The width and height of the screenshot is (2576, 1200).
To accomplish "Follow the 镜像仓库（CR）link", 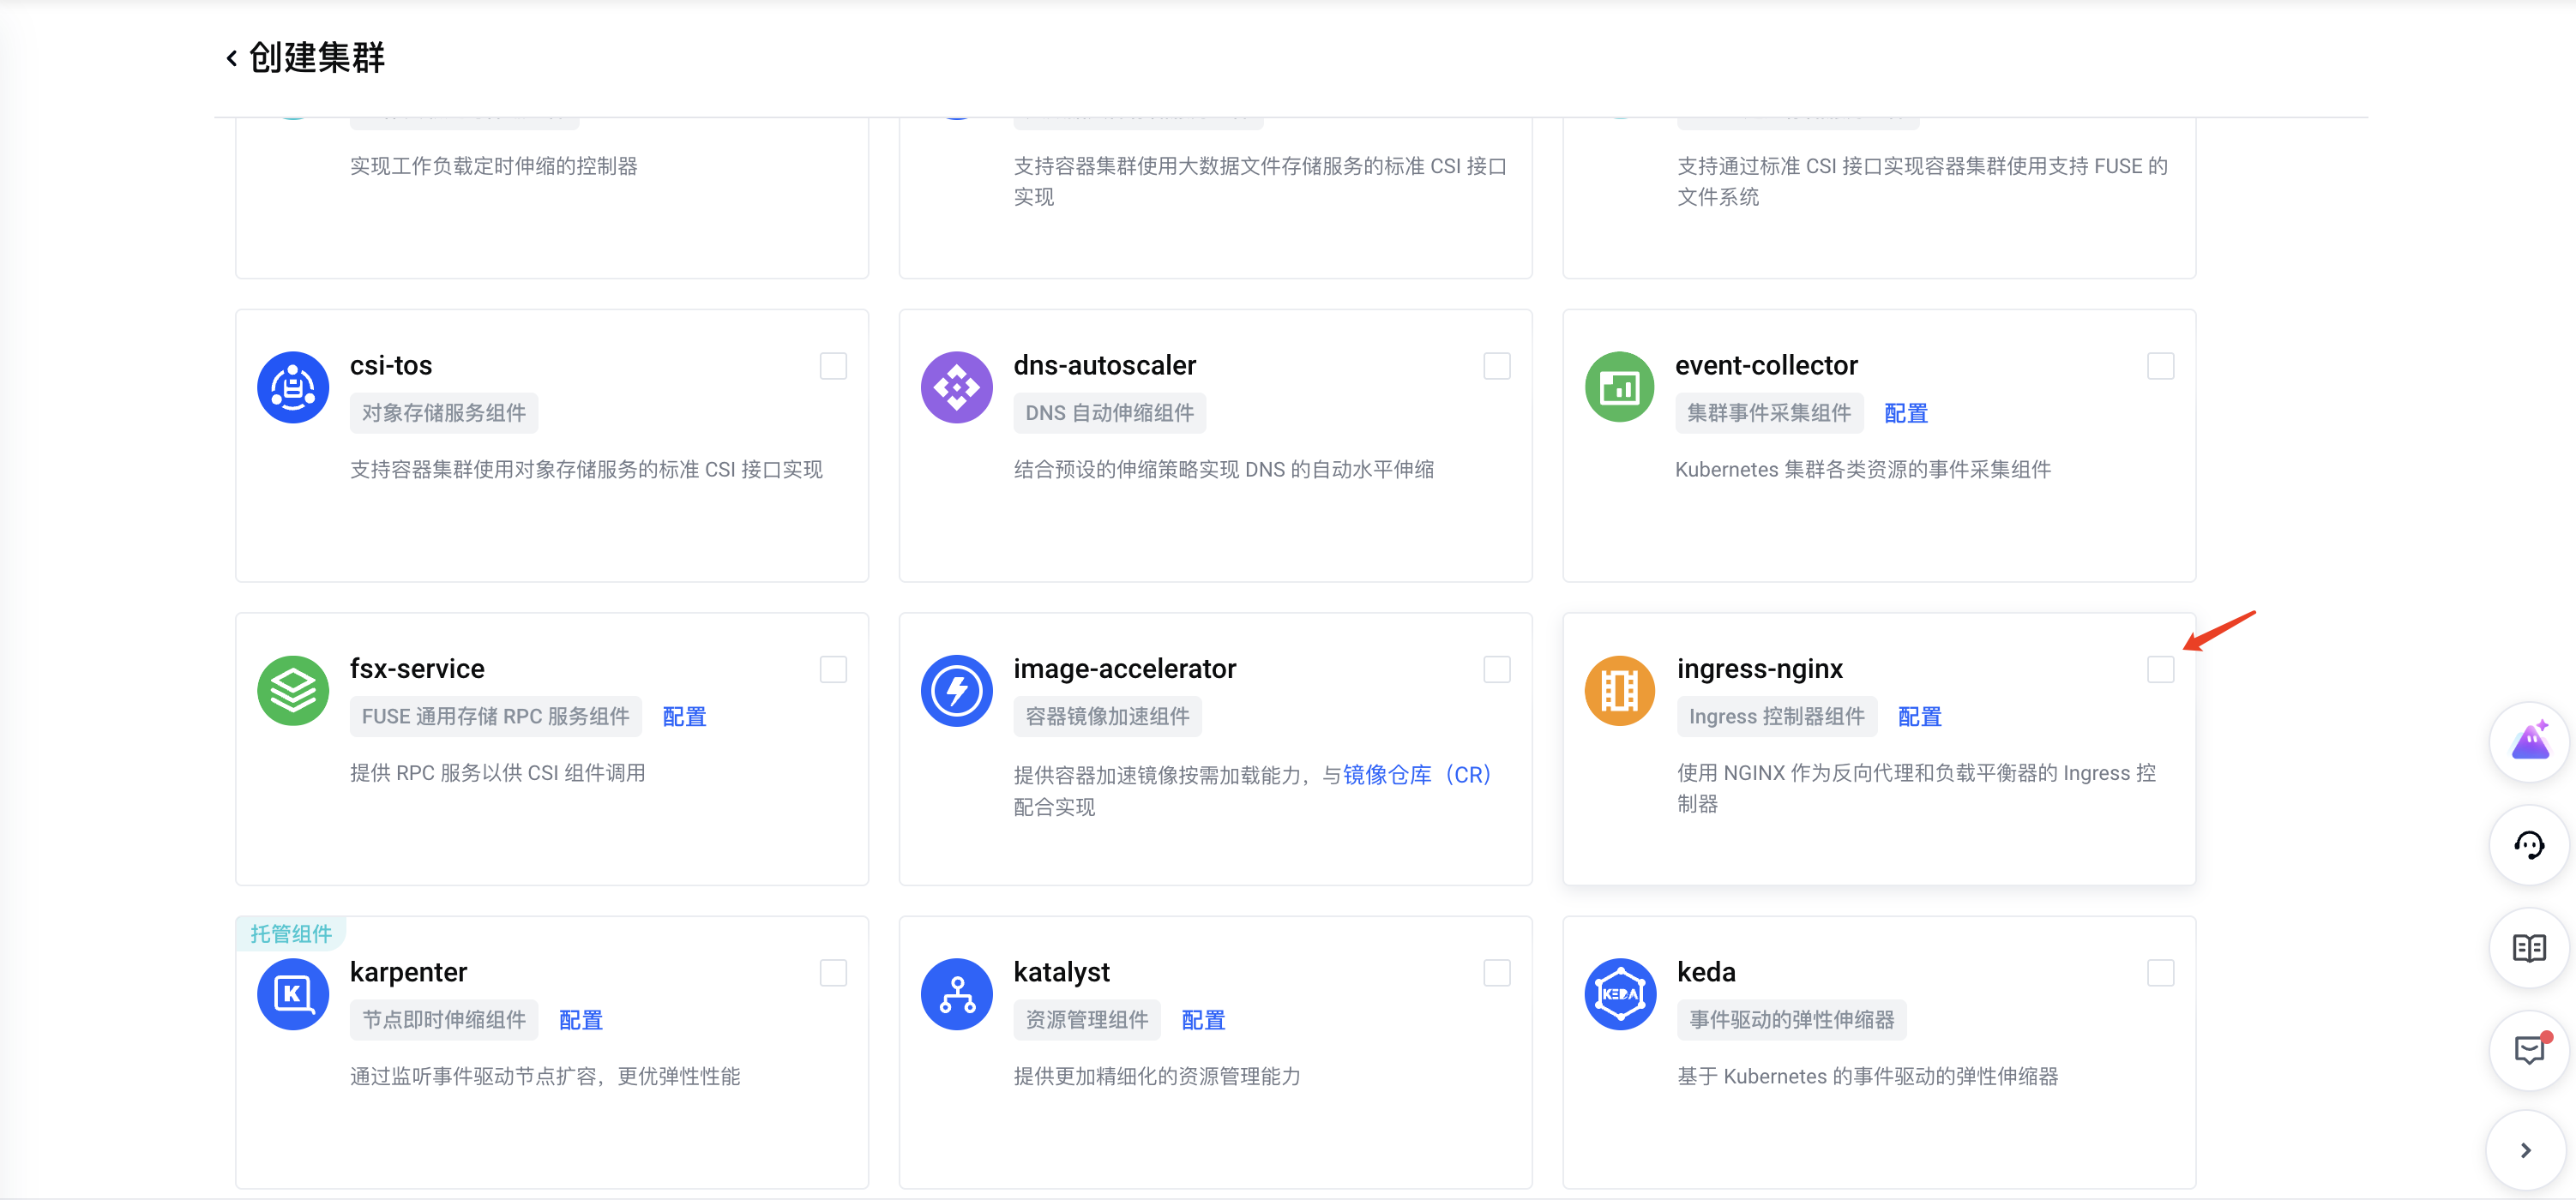I will click(1416, 776).
